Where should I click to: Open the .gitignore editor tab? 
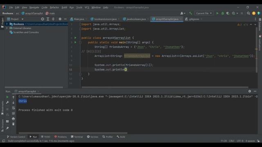[x=194, y=19]
